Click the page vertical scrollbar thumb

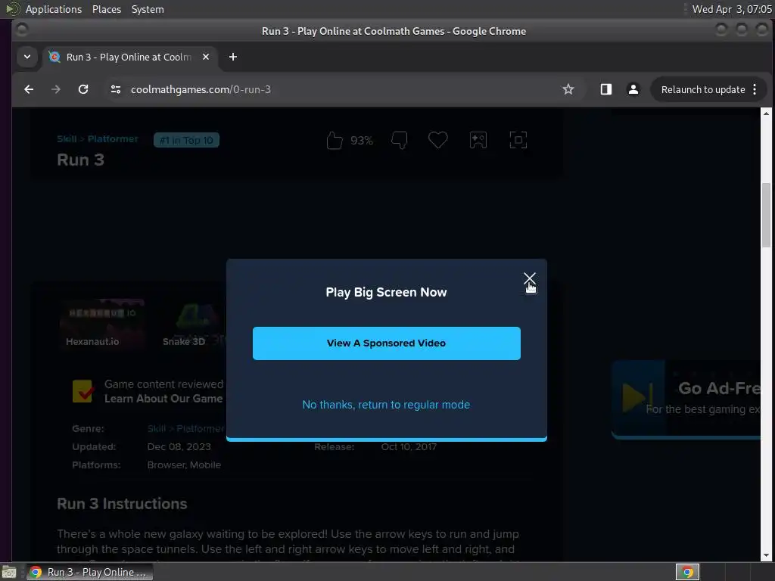coord(766,214)
